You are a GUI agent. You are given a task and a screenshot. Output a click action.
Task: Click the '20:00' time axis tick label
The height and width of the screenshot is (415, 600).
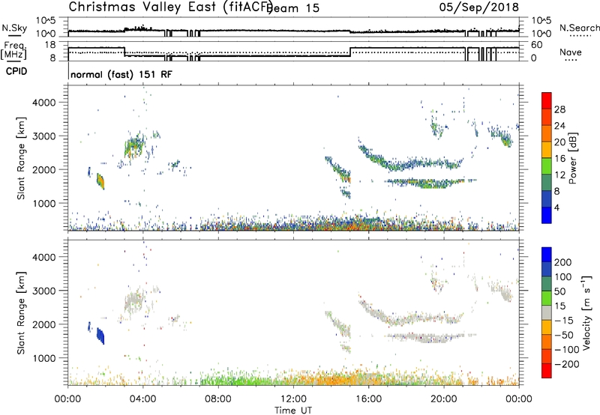point(444,399)
